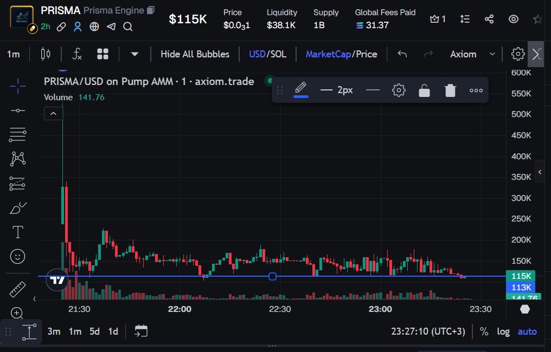Add PRISMA to favorites with star
The width and height of the screenshot is (551, 352).
point(537,19)
